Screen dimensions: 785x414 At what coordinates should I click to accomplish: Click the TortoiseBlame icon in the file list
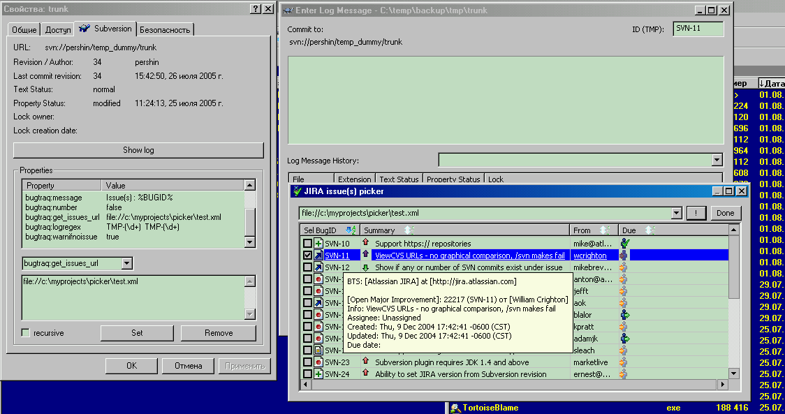pyautogui.click(x=455, y=408)
